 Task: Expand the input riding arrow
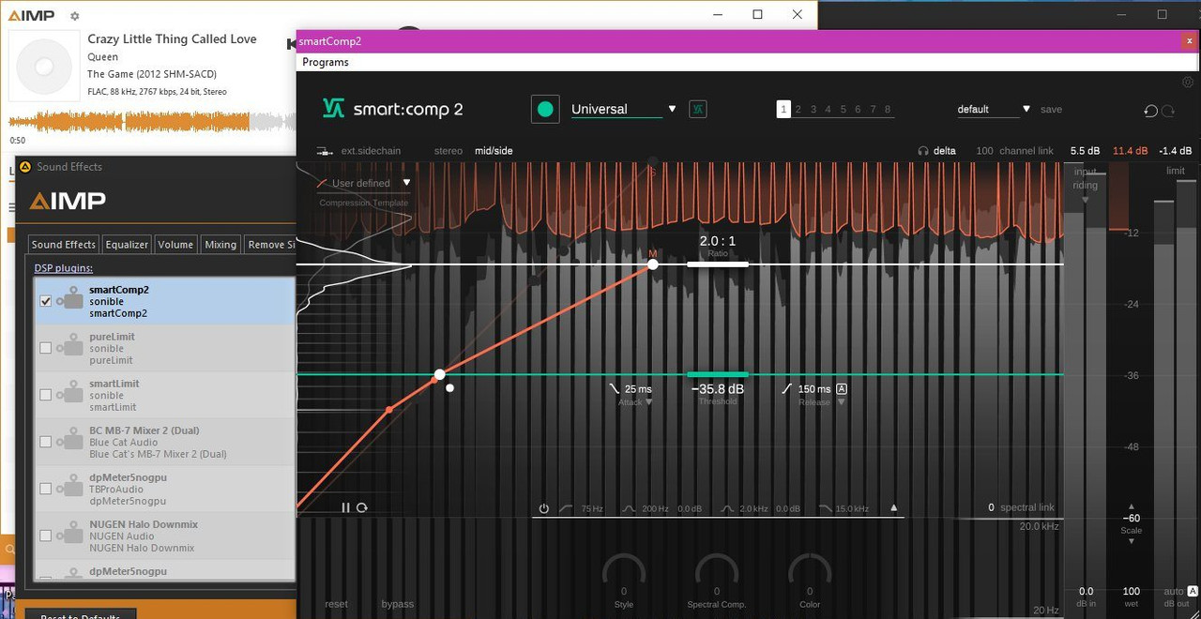1086,200
